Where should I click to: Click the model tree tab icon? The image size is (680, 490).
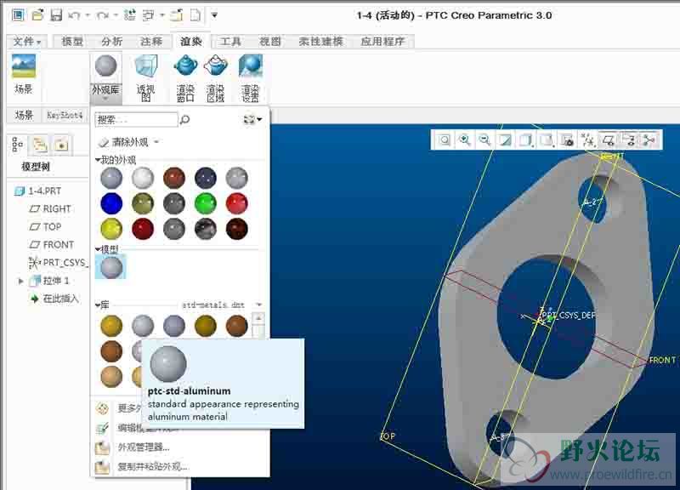17,145
